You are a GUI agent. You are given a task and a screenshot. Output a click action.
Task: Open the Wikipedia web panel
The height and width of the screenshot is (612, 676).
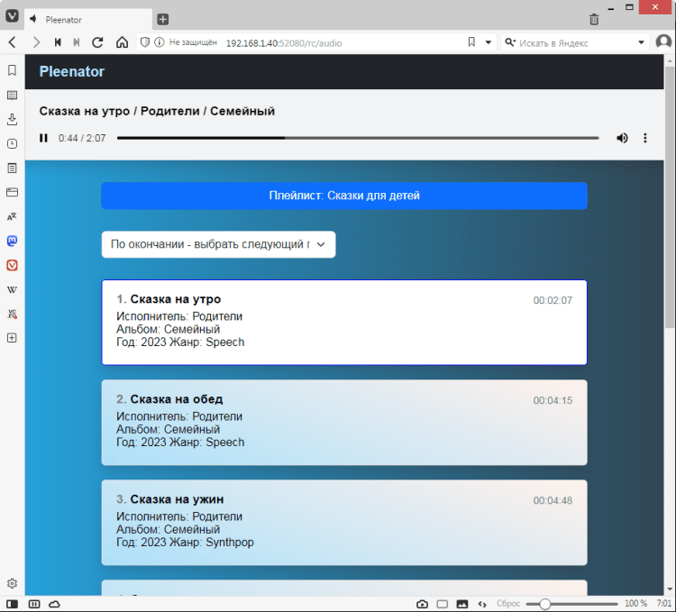(12, 290)
